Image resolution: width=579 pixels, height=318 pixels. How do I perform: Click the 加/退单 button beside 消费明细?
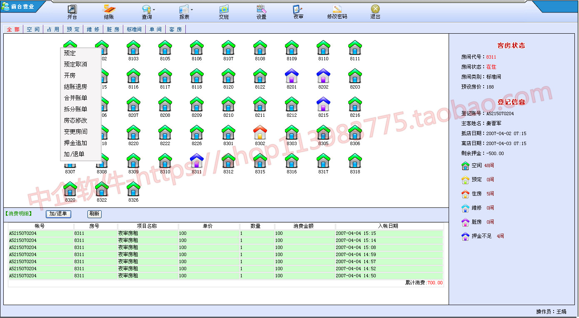click(x=58, y=214)
